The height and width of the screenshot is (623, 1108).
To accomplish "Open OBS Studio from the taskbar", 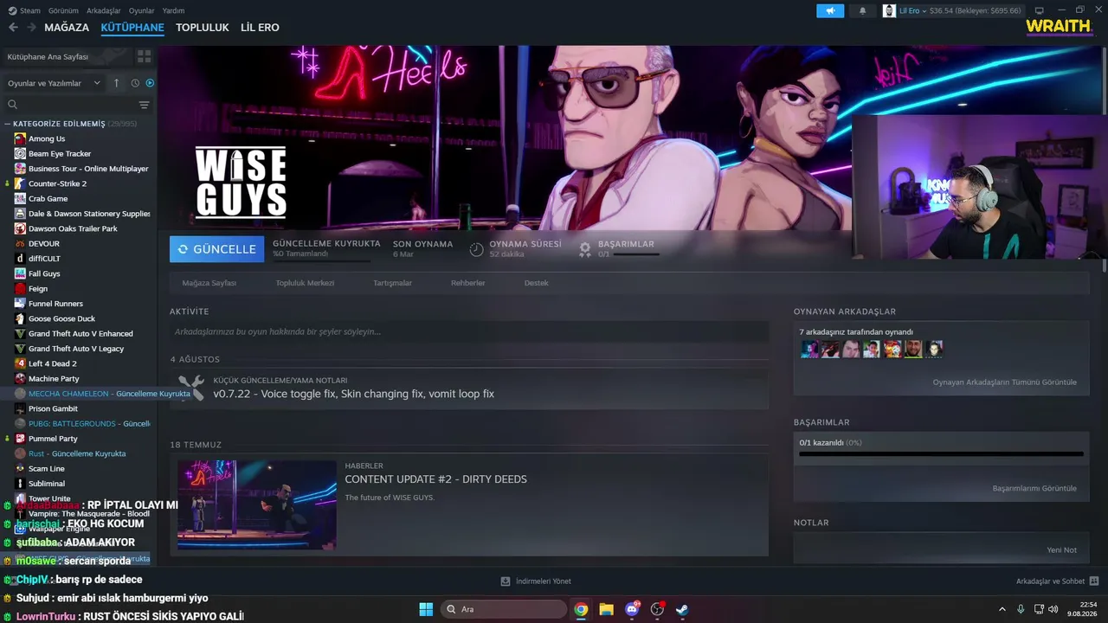I will [x=657, y=609].
